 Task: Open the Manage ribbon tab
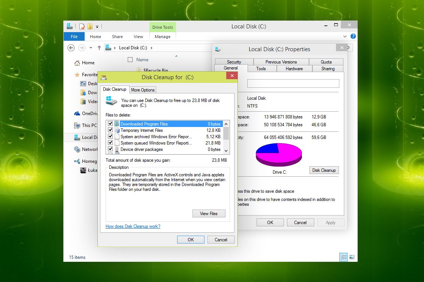(163, 36)
